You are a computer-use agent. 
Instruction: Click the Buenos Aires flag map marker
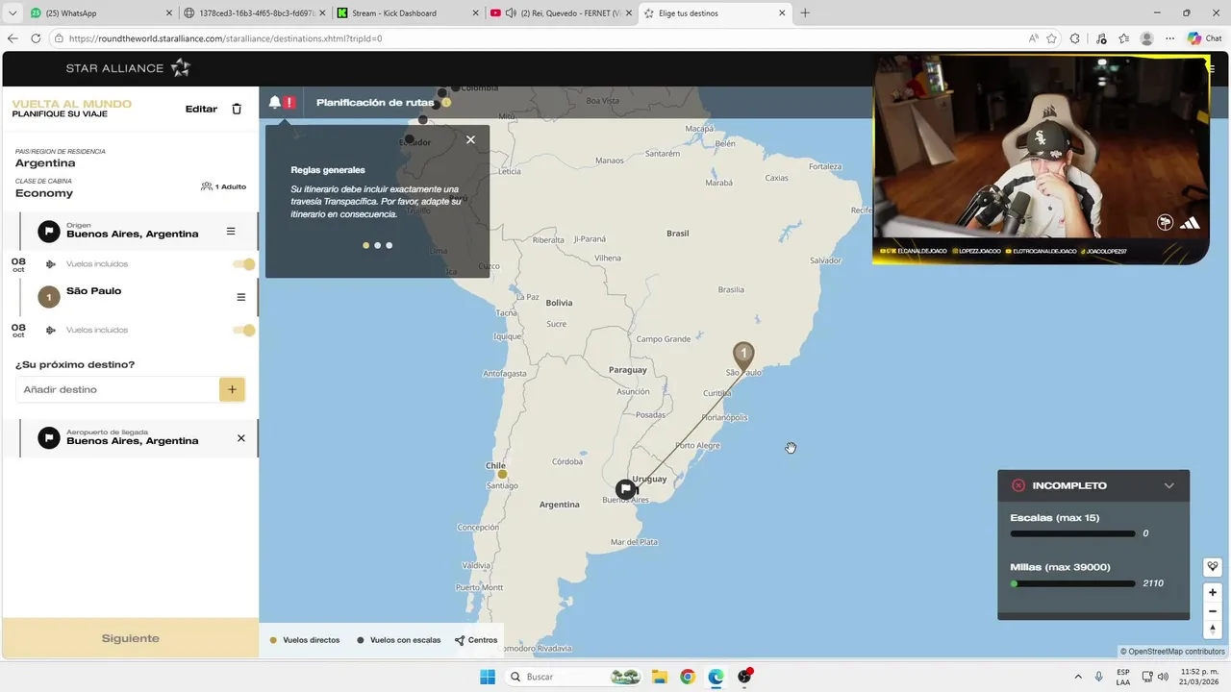click(626, 489)
